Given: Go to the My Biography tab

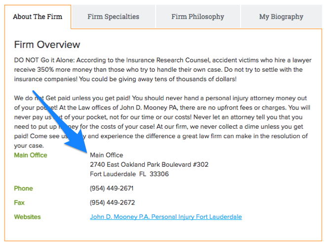Looking at the screenshot, I should coord(281,17).
